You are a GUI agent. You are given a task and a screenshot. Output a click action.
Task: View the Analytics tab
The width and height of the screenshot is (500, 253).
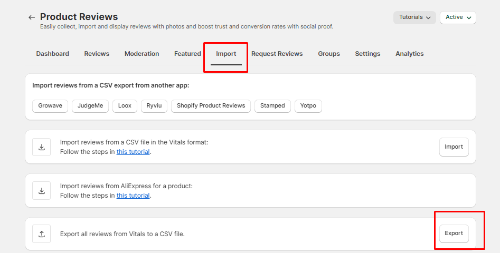409,54
